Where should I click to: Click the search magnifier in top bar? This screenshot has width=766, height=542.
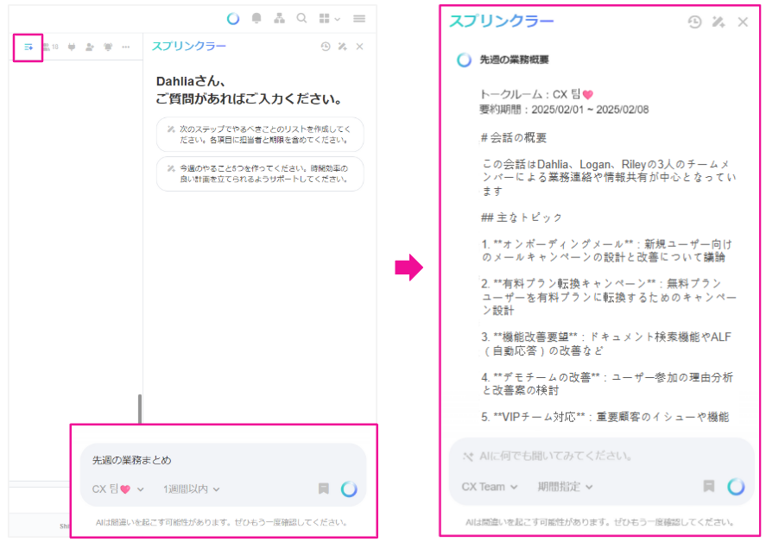302,18
